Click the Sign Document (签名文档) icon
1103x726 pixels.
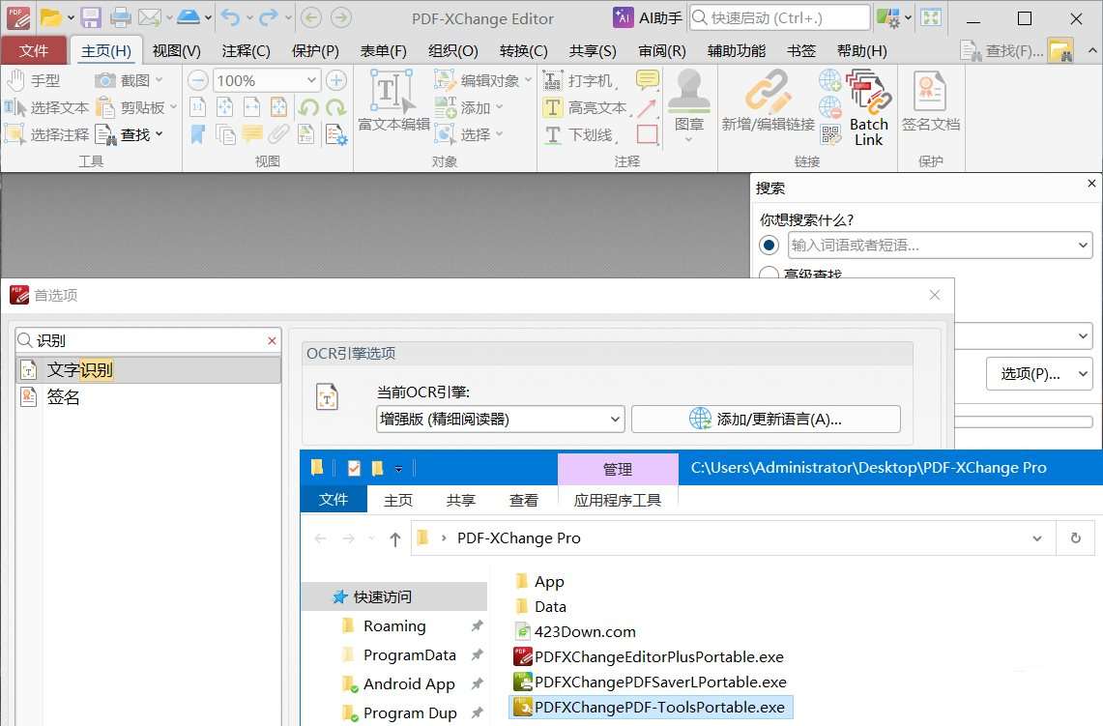click(x=930, y=102)
